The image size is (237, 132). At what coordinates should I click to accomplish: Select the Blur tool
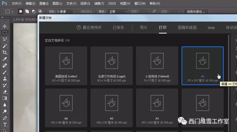click(5, 105)
